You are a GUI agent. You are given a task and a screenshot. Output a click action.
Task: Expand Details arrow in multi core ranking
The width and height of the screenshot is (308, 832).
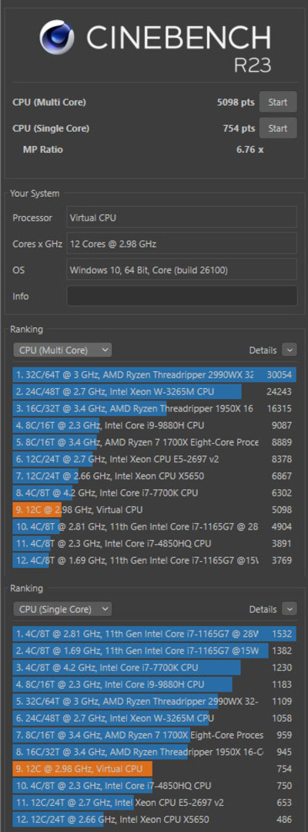[x=290, y=350]
